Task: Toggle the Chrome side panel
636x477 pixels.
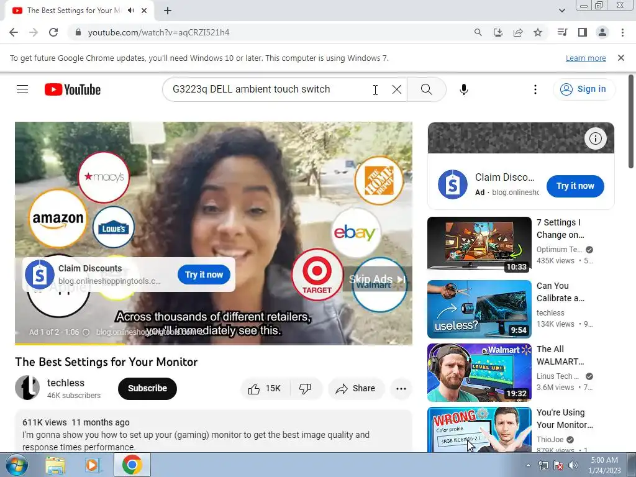Action: click(583, 32)
